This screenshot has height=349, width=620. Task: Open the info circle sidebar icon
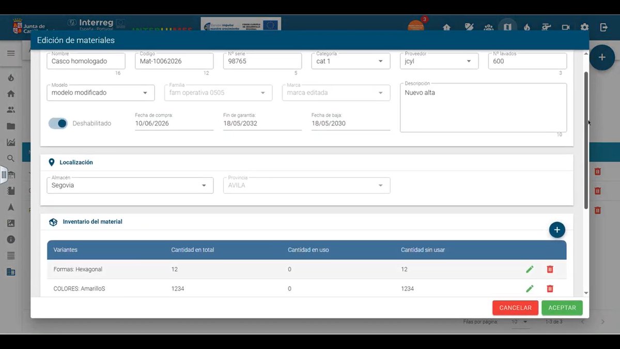point(11,239)
